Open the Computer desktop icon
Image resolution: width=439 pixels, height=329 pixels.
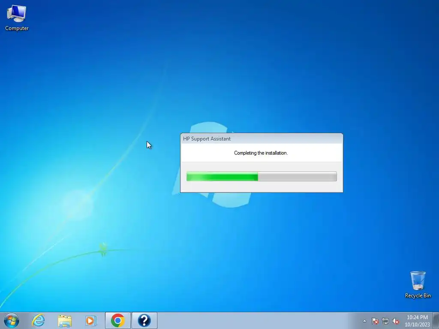tap(17, 18)
